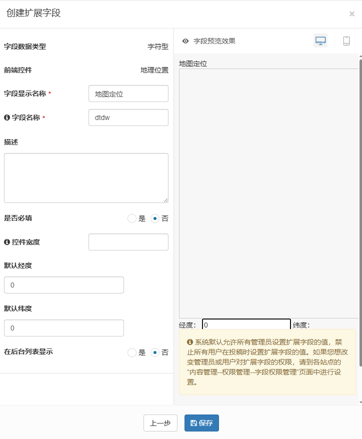Go back with the 上一步 button
The image size is (362, 439).
160,423
